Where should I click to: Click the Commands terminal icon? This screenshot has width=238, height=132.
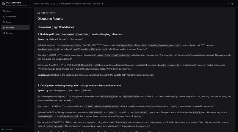click(4, 17)
